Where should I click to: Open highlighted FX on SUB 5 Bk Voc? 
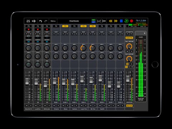[x=93, y=26]
